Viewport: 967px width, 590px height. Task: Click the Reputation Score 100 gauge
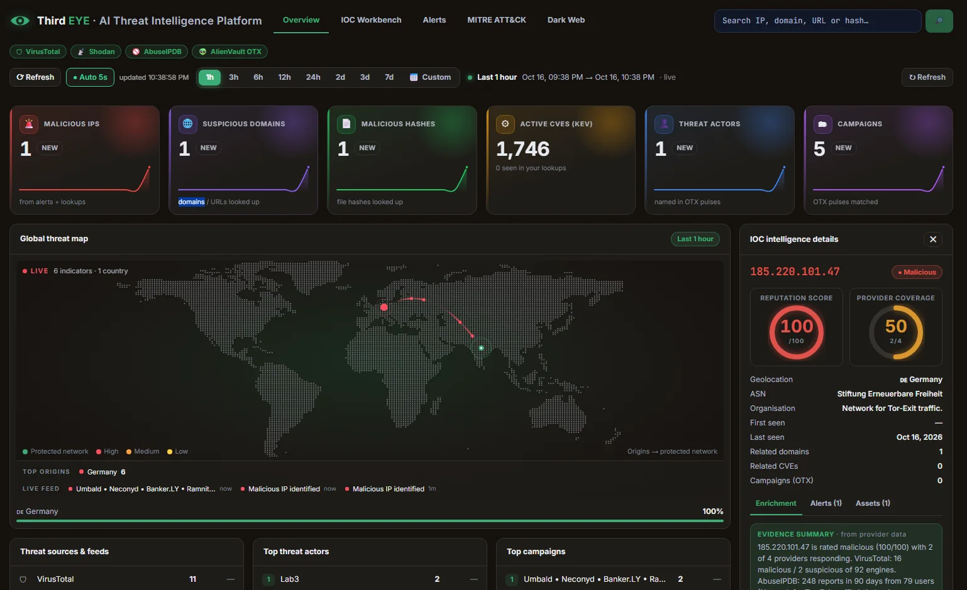(797, 332)
